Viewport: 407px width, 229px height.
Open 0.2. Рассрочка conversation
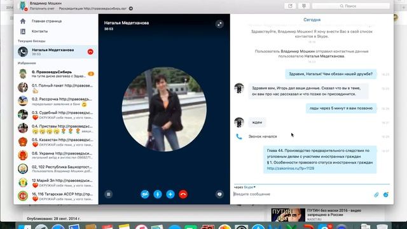[x=55, y=101]
